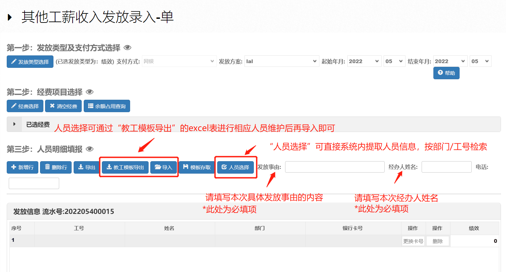Click 更换卡号 in row 1
The height and width of the screenshot is (272, 506).
click(x=413, y=241)
